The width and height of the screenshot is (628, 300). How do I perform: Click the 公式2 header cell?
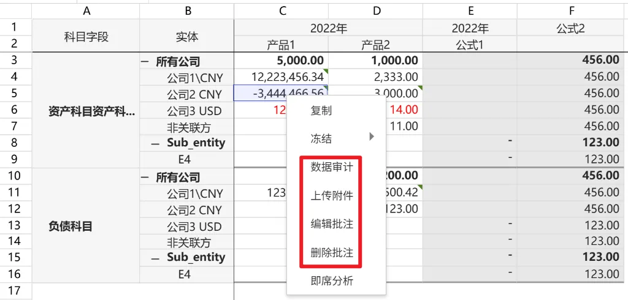click(572, 28)
